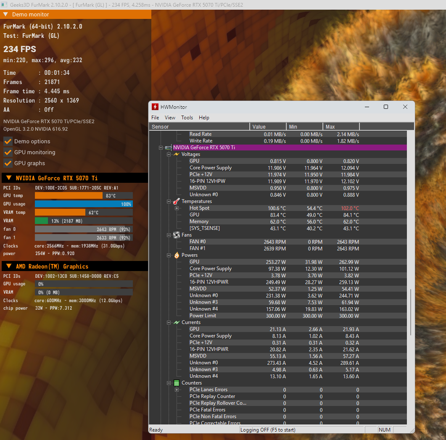The height and width of the screenshot is (440, 446).
Task: Click the Logging OFF status bar field
Action: click(302, 430)
